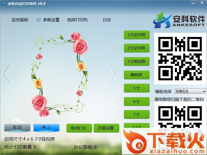Open the 参数设置 tab
207x155 pixels.
(51, 20)
